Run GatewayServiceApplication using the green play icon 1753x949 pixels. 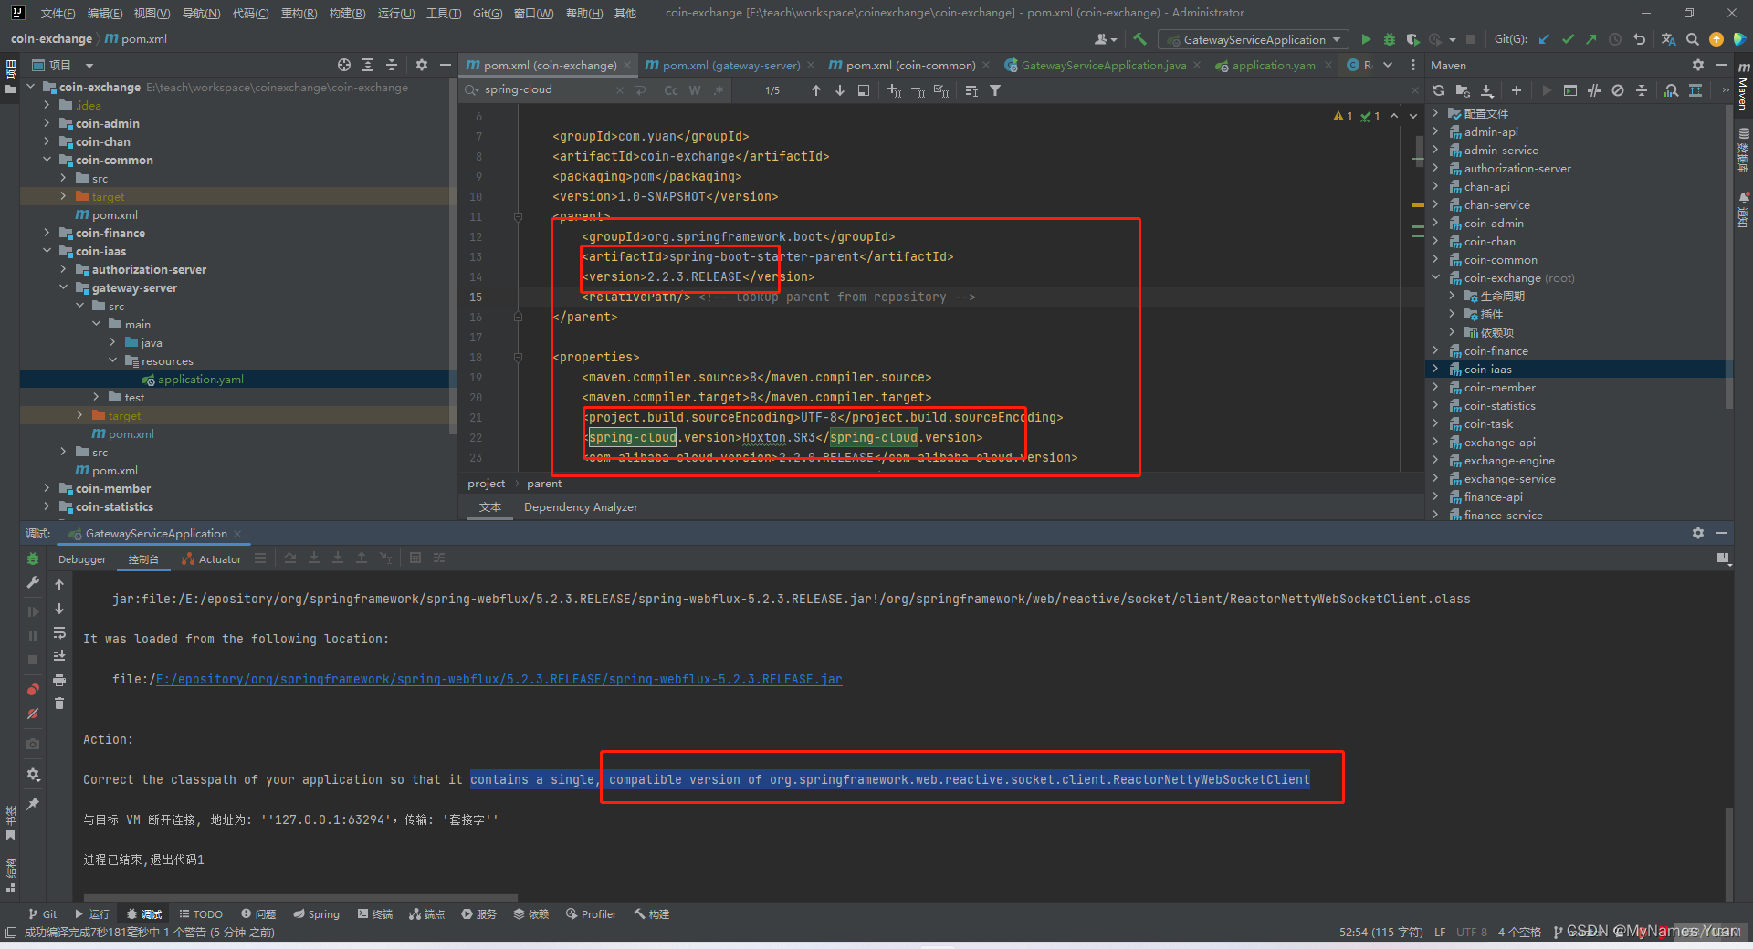pos(1366,39)
